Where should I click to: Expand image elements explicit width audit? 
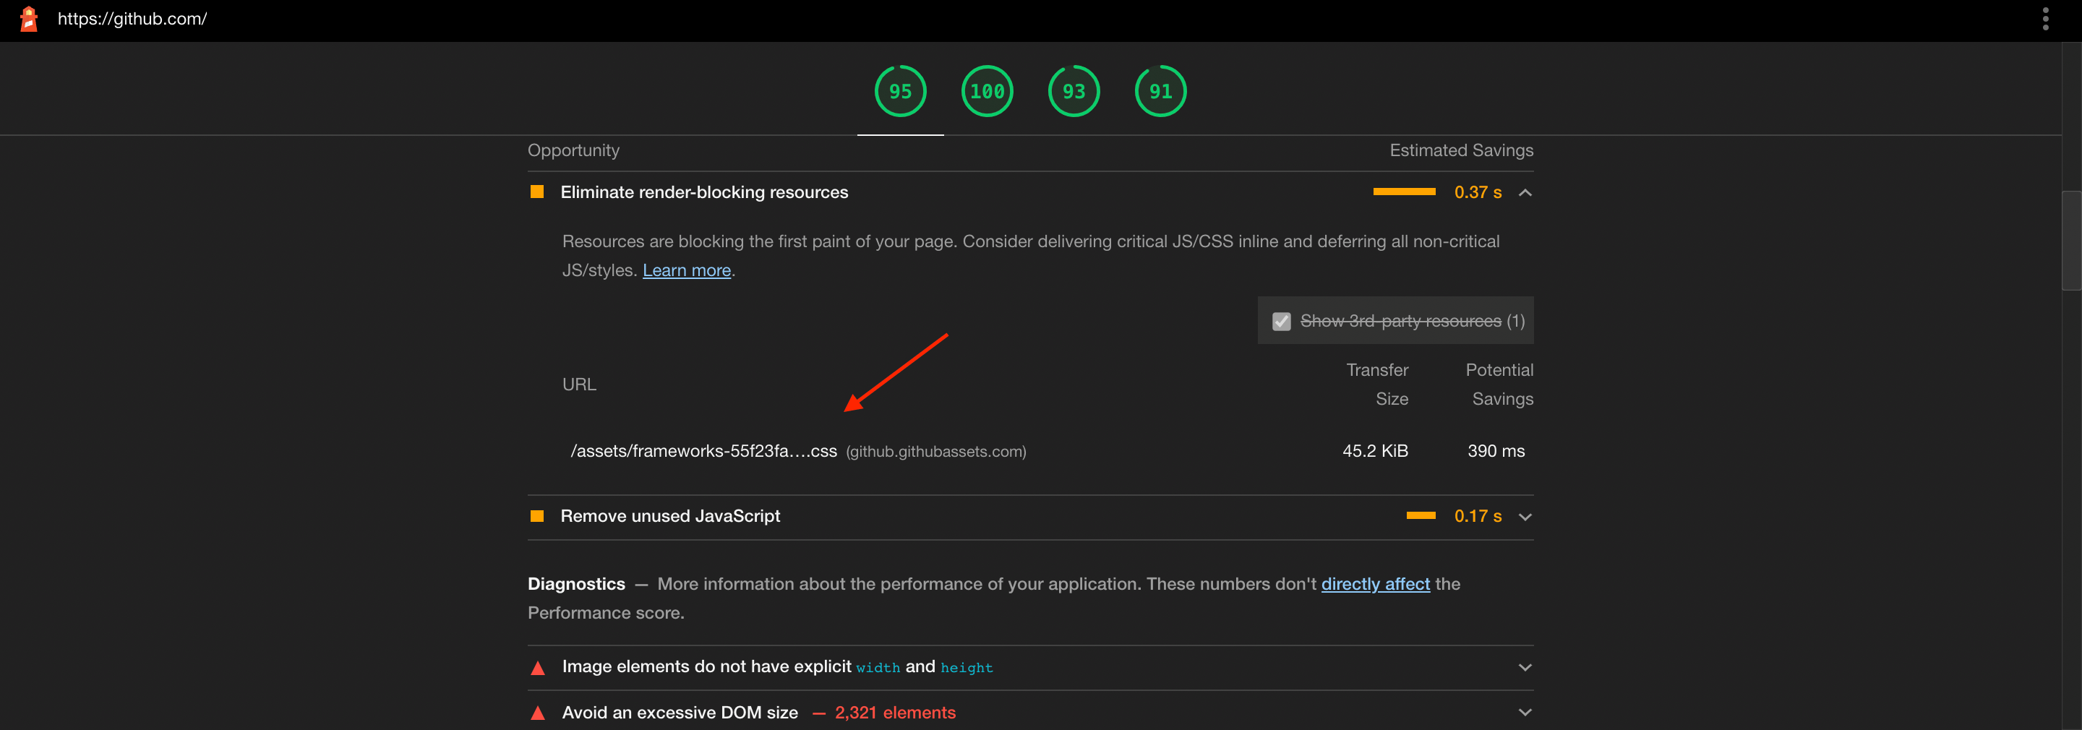point(1525,667)
